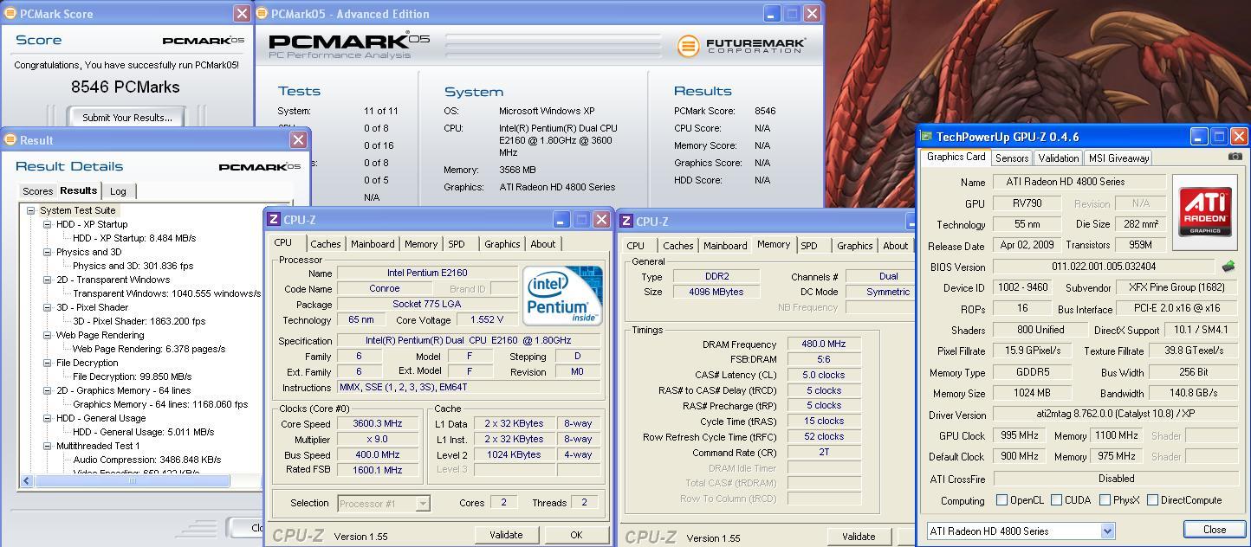1251x547 pixels.
Task: Select Audio Compression: 3486.848 KB/s row
Action: 146,460
